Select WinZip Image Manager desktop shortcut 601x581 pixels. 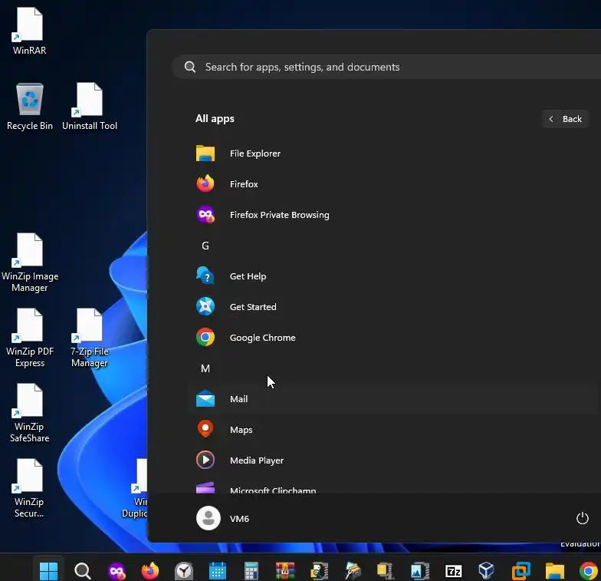click(29, 262)
